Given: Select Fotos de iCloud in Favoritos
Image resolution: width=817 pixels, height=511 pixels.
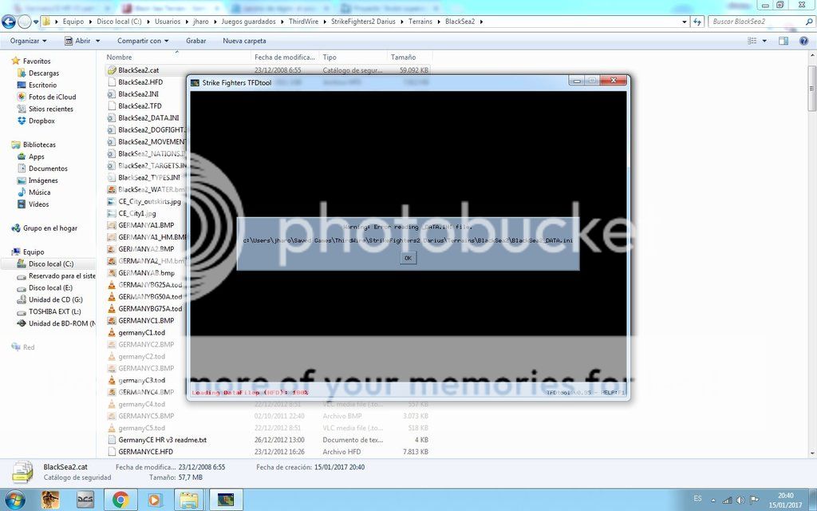Looking at the screenshot, I should [52, 97].
